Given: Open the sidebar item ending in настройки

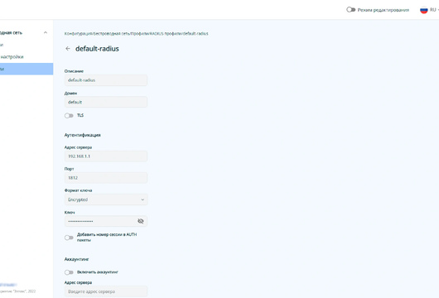Looking at the screenshot, I should pos(12,57).
